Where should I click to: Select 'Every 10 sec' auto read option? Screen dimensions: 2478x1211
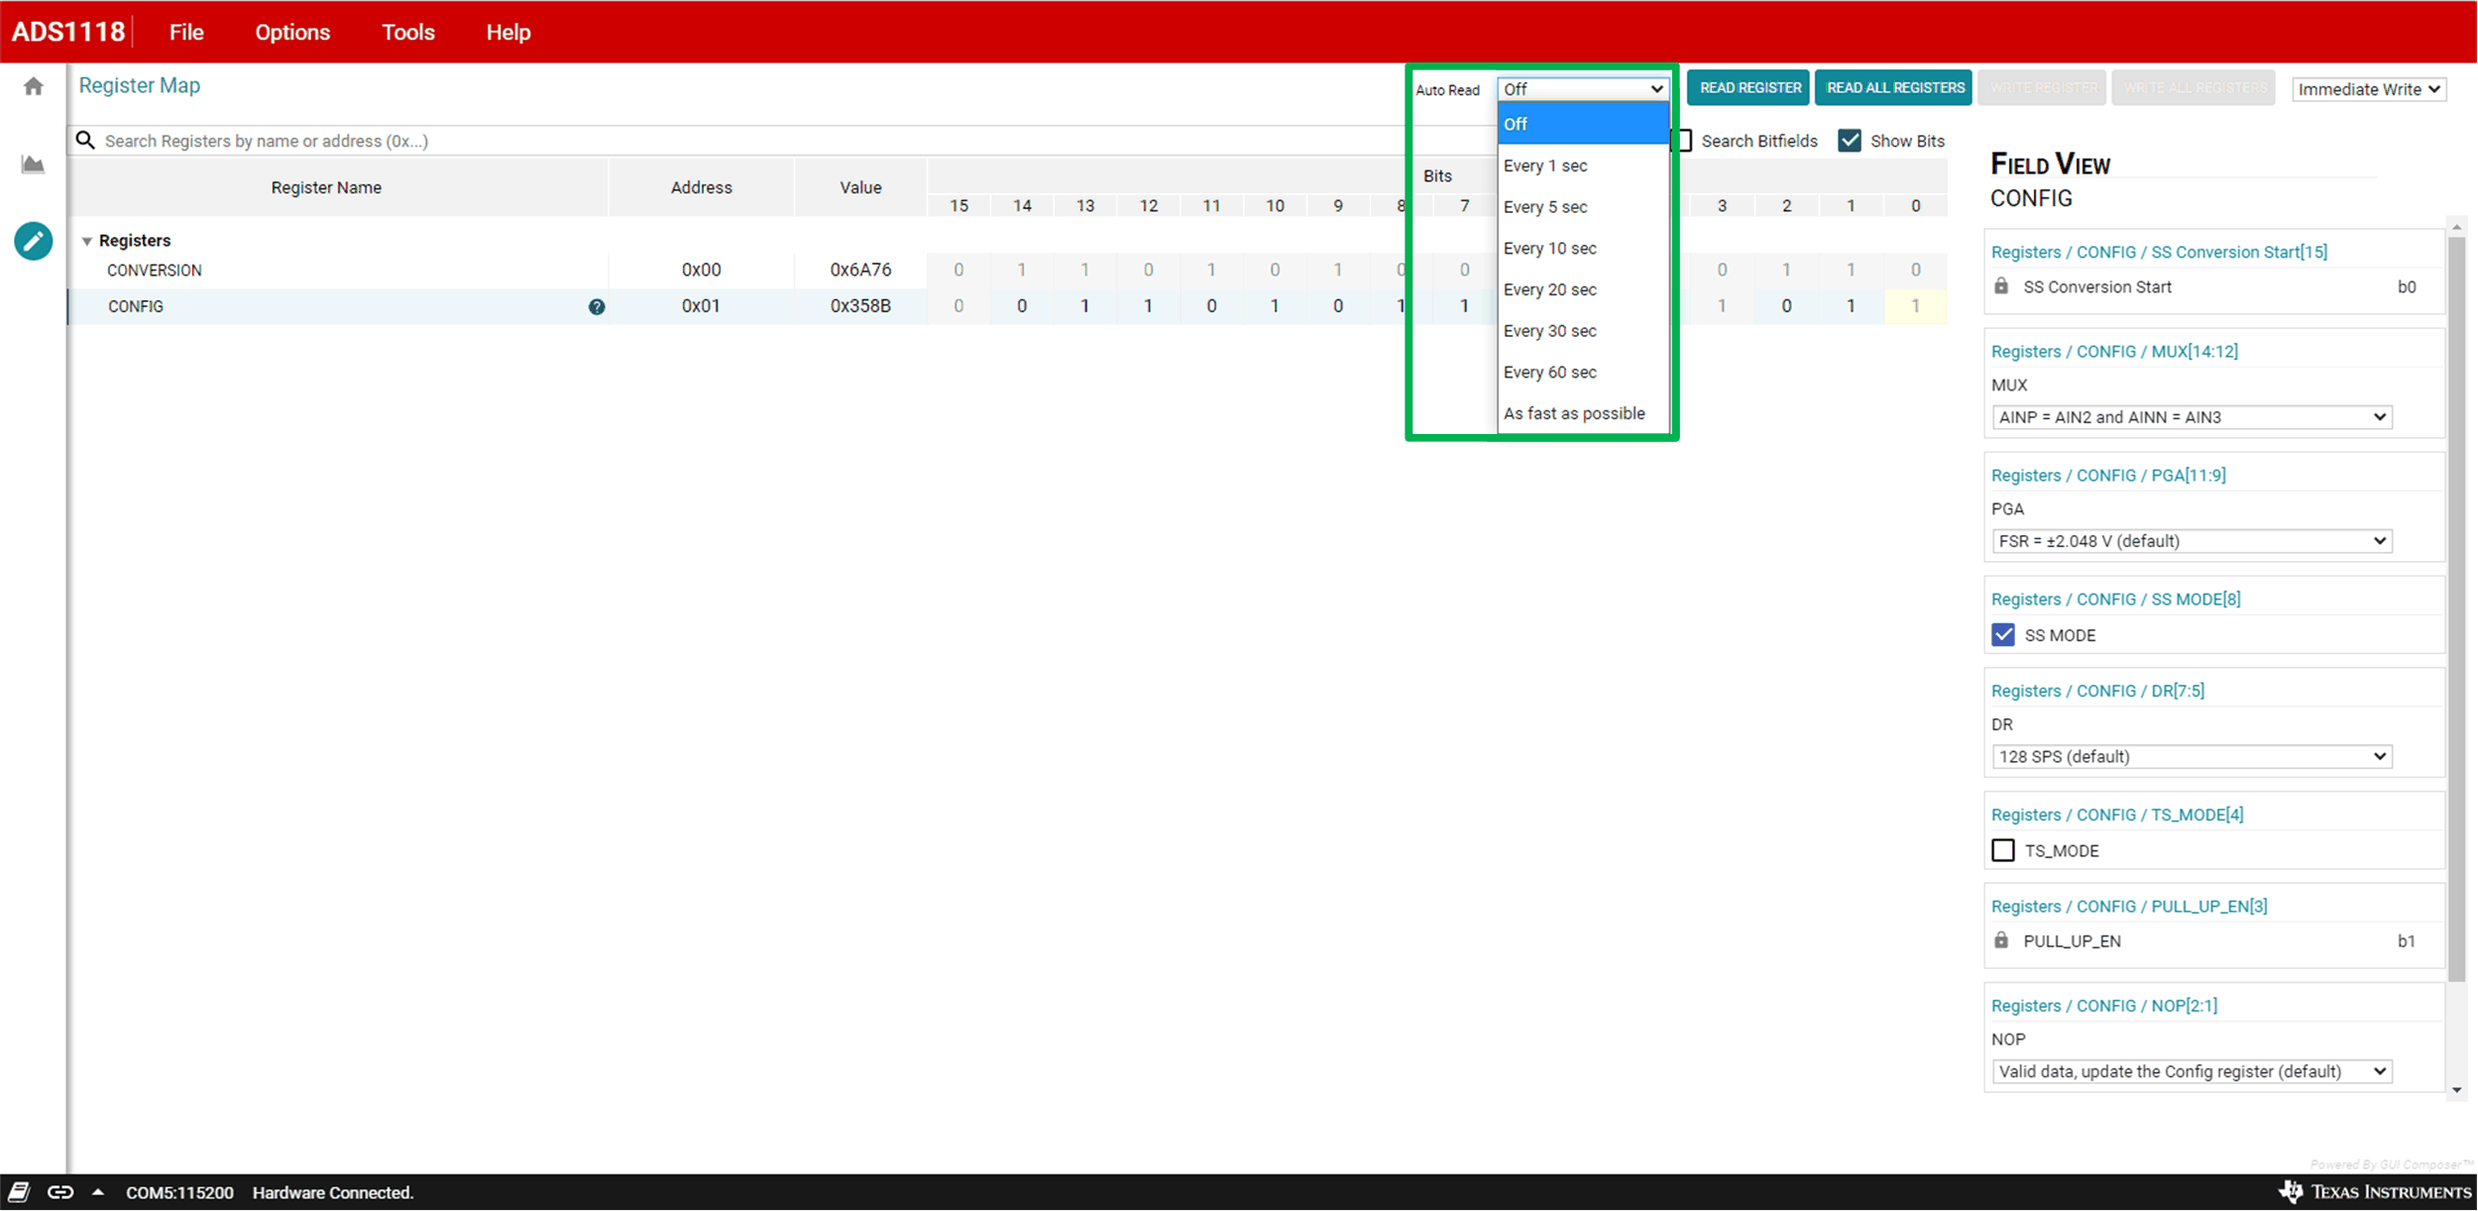point(1550,249)
